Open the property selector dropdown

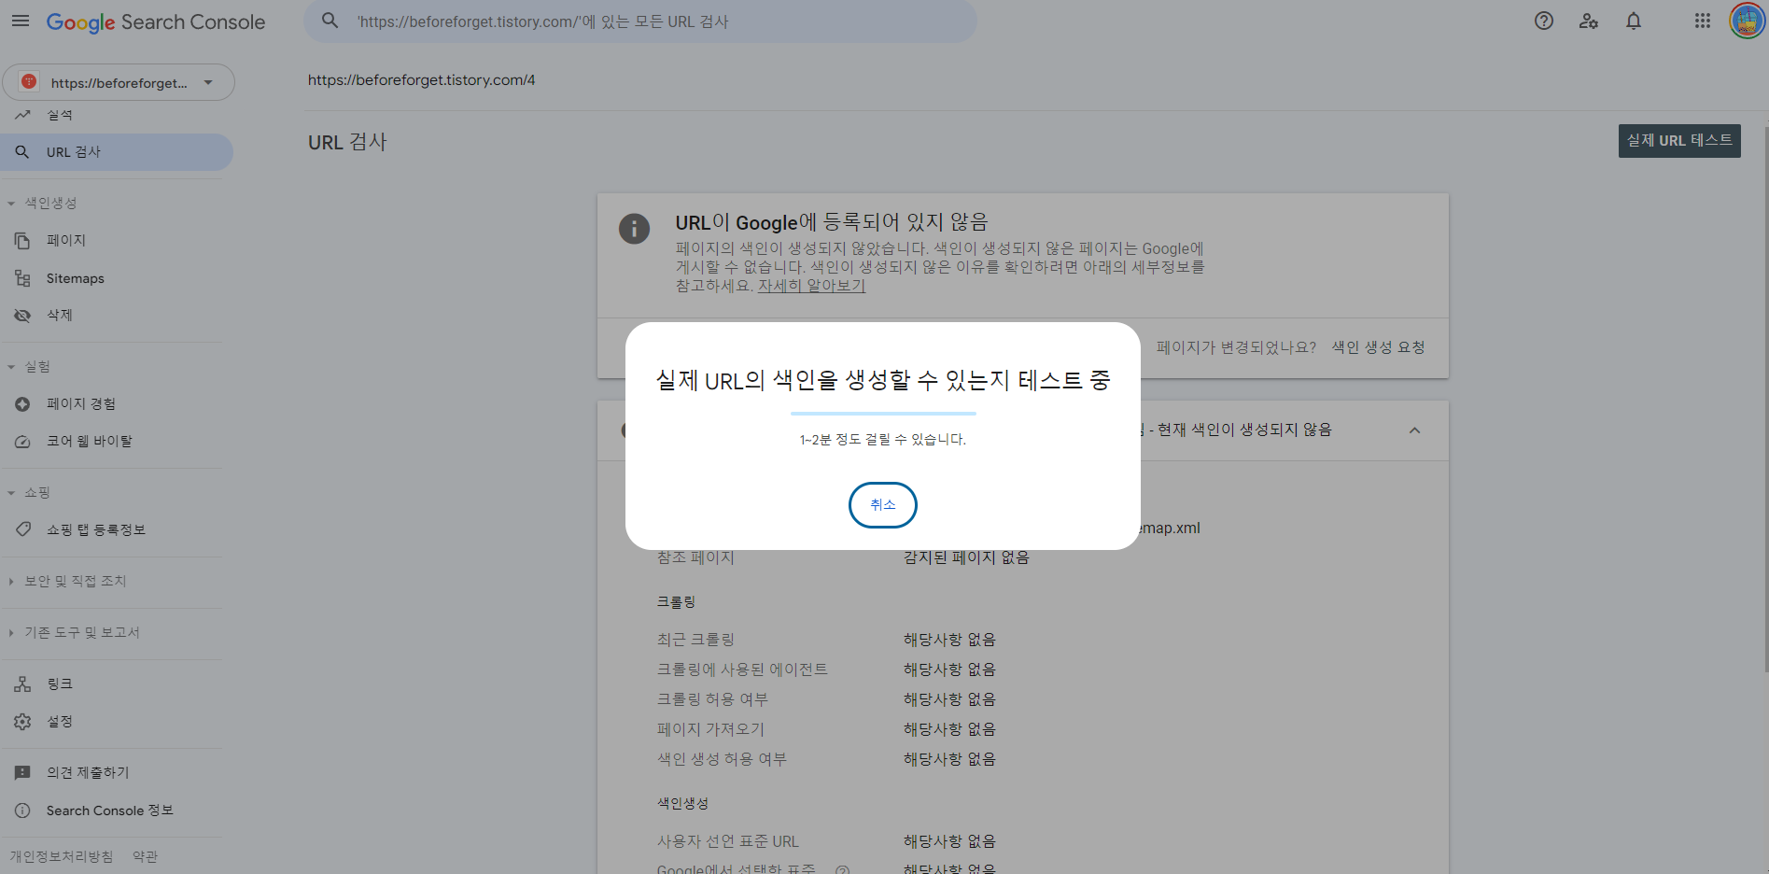pyautogui.click(x=119, y=82)
